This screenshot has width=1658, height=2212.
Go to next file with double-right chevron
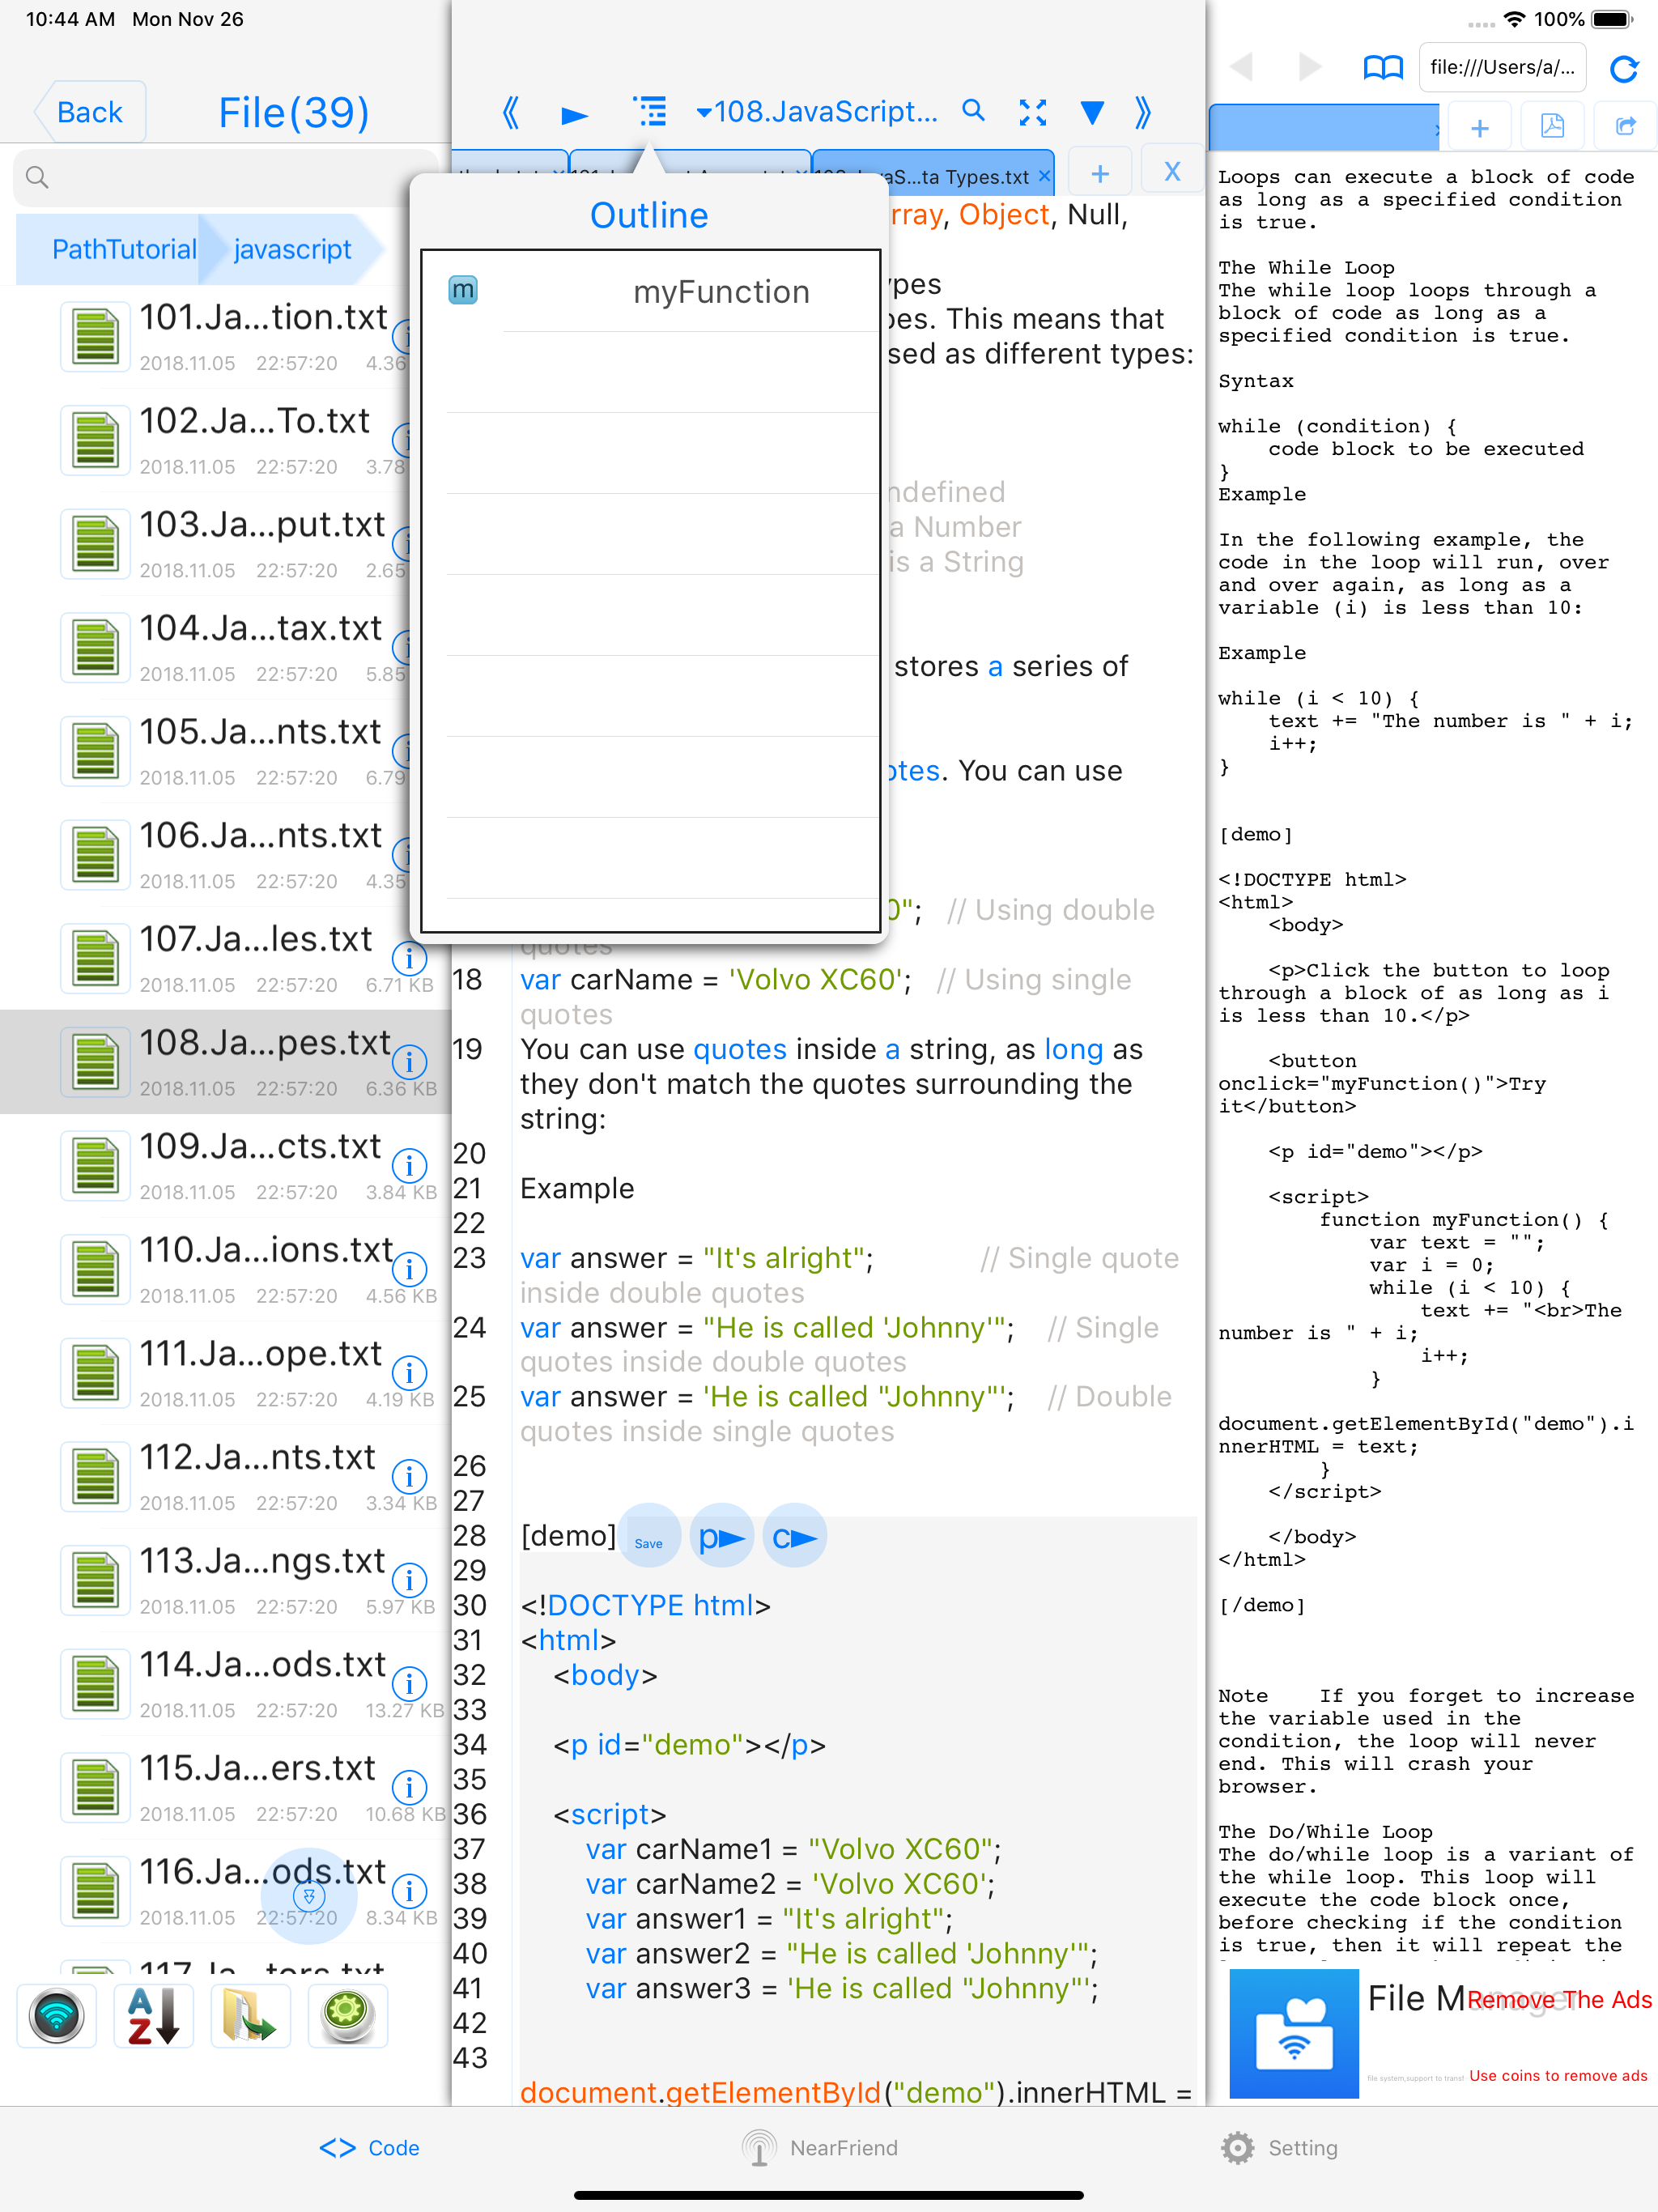[x=1143, y=112]
